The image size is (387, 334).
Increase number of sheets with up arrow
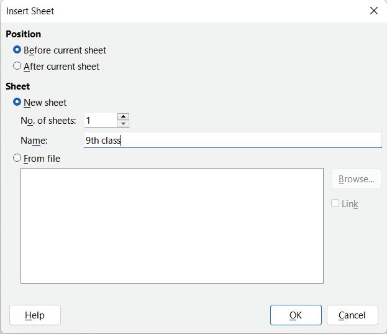click(x=123, y=116)
